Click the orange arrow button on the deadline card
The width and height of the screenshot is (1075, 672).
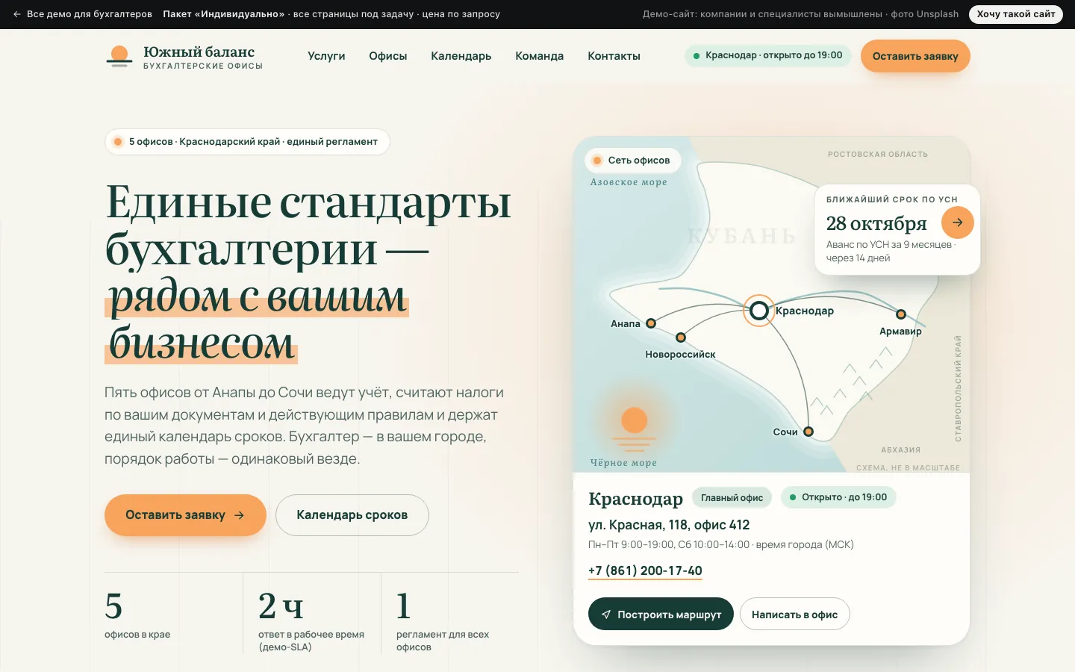(957, 223)
